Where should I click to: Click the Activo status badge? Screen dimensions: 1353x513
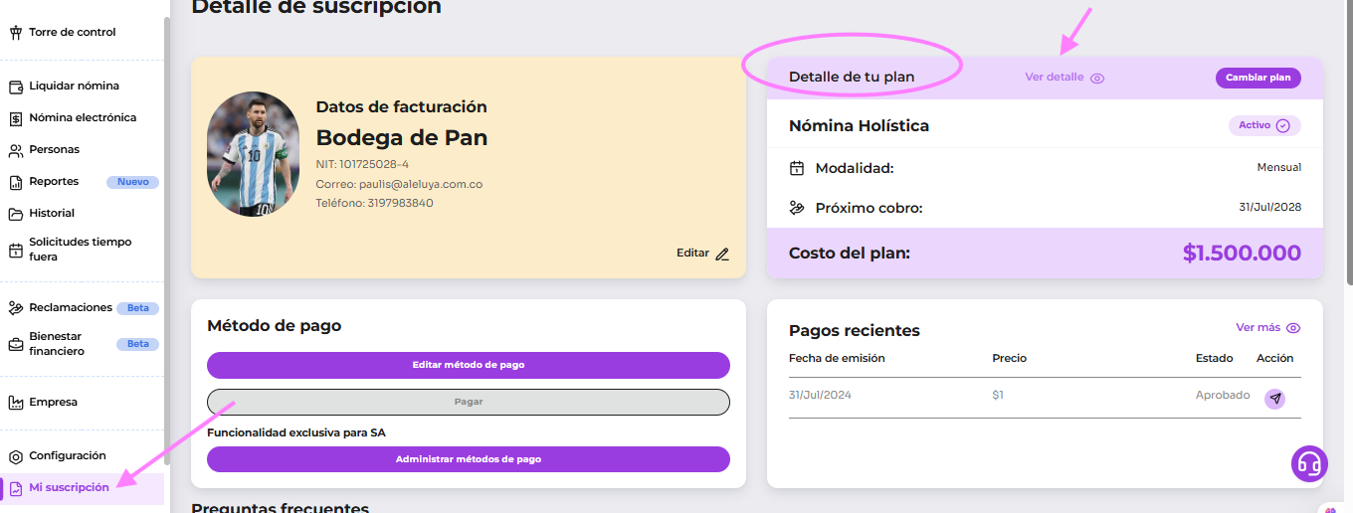coord(1263,126)
